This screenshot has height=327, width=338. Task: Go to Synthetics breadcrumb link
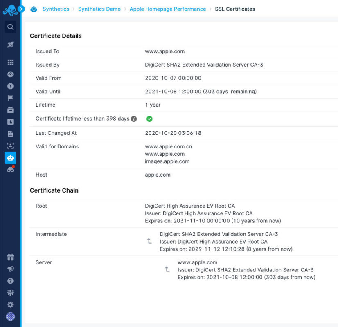[56, 9]
